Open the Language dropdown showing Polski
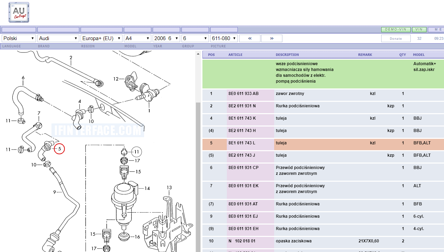The height and width of the screenshot is (252, 444). pyautogui.click(x=19, y=38)
